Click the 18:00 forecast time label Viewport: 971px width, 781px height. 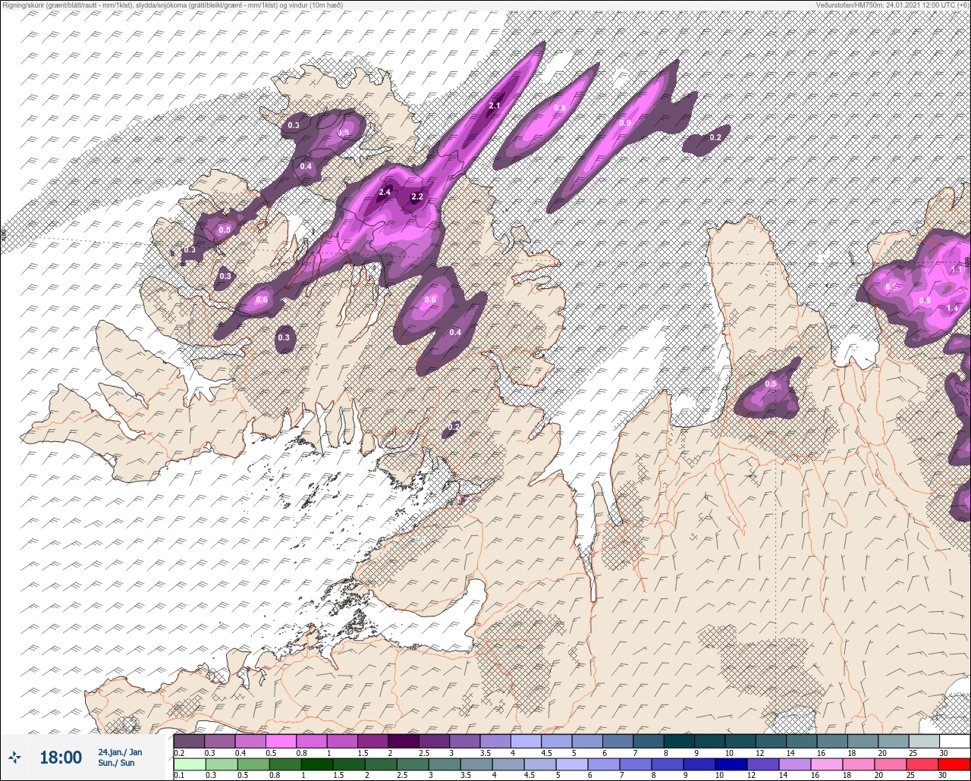pos(61,757)
